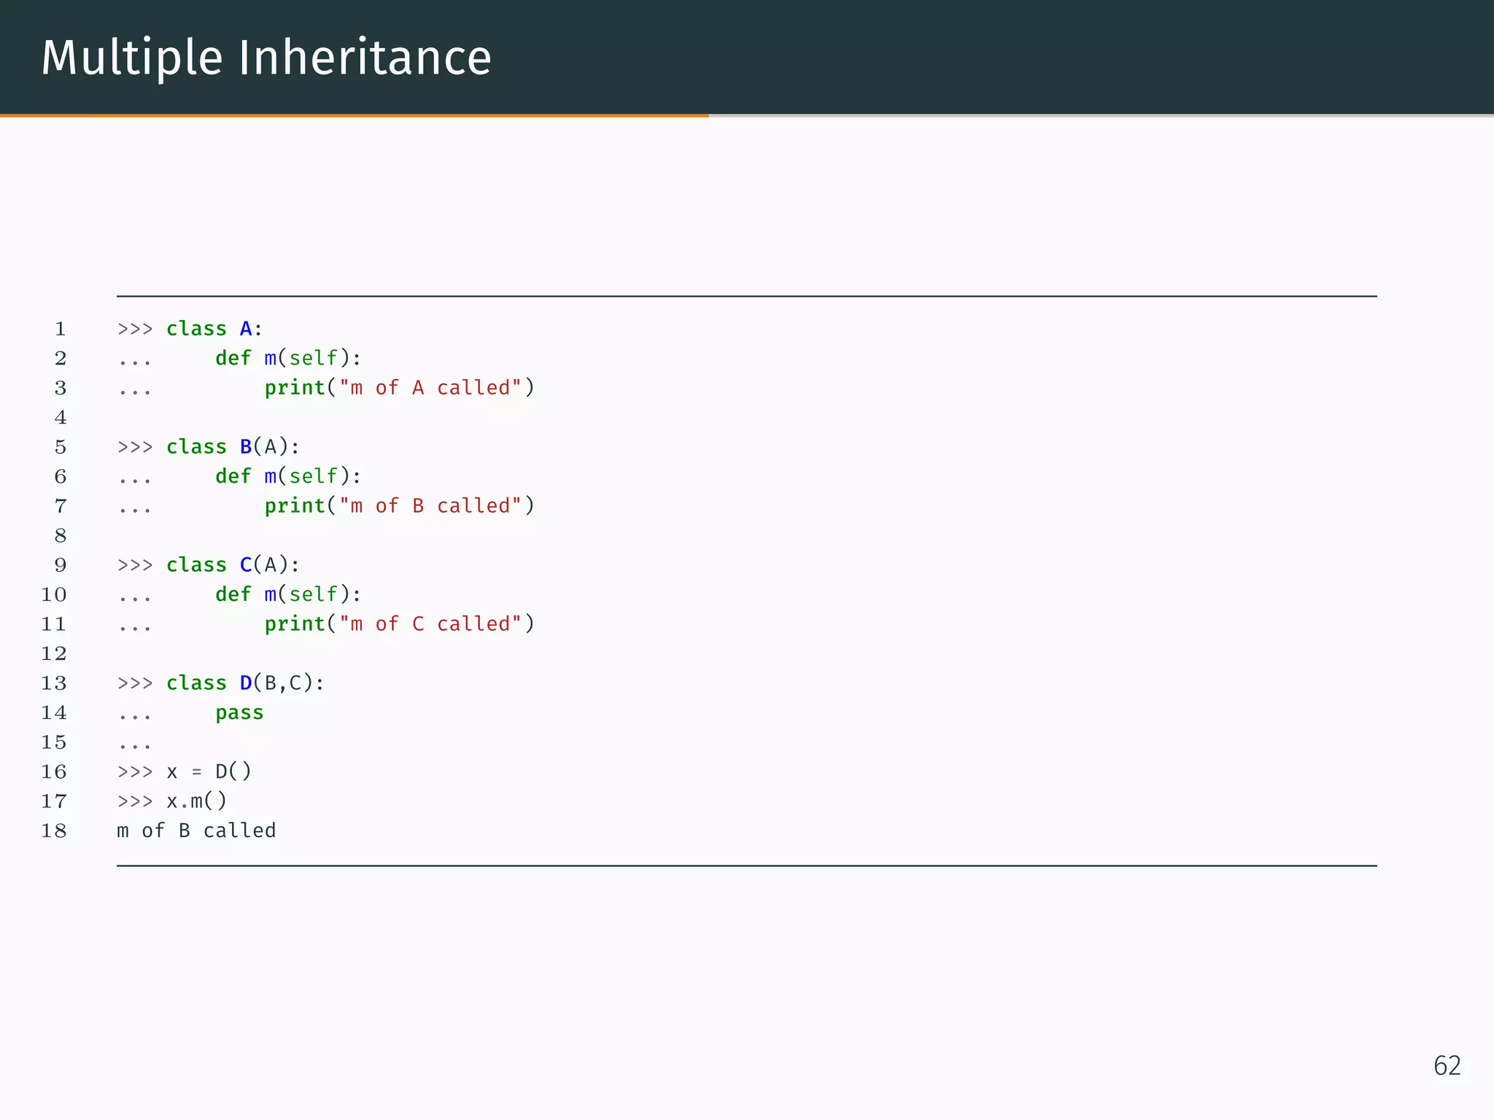Click the 'Multiple Inheritance' slide title
1494x1120 pixels.
tap(266, 58)
